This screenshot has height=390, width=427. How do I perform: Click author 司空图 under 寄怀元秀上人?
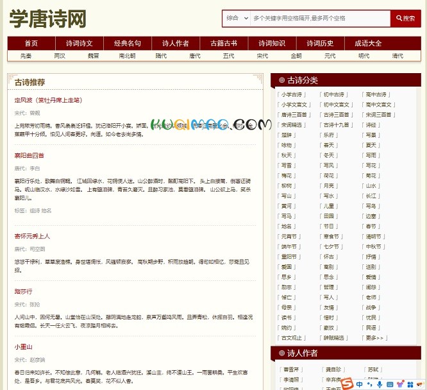tap(37, 249)
